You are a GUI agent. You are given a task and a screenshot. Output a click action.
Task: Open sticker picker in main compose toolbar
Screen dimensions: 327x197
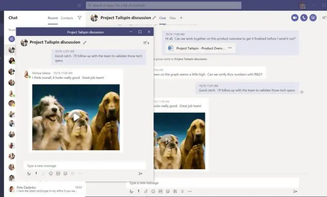coord(168,192)
